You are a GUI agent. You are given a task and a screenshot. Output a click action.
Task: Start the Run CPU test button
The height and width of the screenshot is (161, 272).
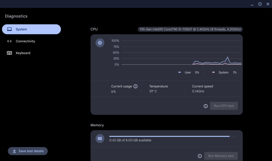pyautogui.click(x=224, y=106)
